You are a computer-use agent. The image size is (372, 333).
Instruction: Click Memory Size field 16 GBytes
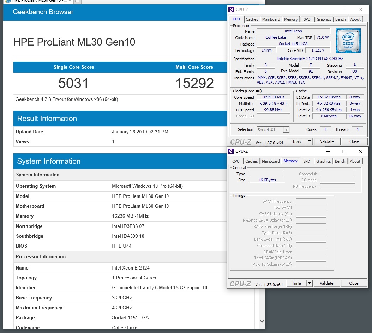pyautogui.click(x=267, y=180)
